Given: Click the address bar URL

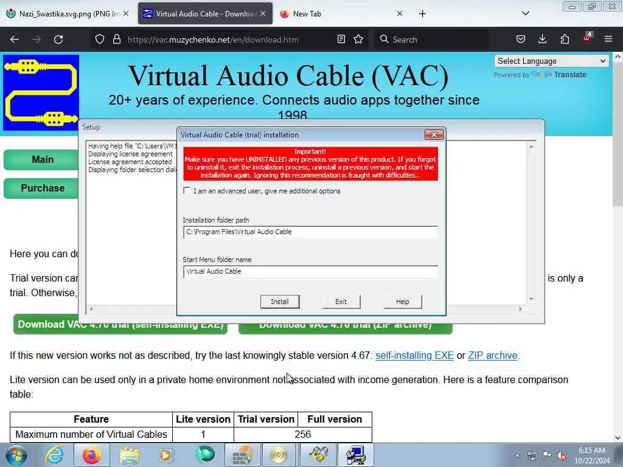Looking at the screenshot, I should [x=213, y=40].
